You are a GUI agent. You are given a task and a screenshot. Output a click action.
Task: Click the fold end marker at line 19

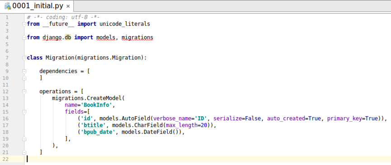pos(24,139)
